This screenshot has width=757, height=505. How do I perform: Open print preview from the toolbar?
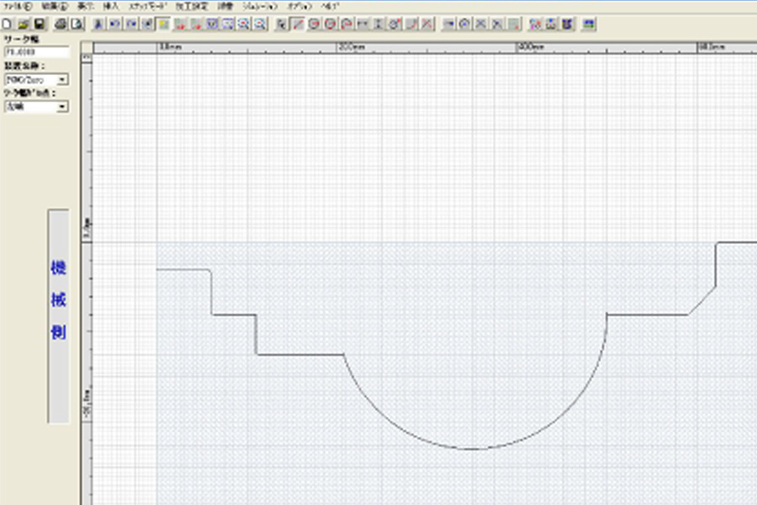point(77,24)
